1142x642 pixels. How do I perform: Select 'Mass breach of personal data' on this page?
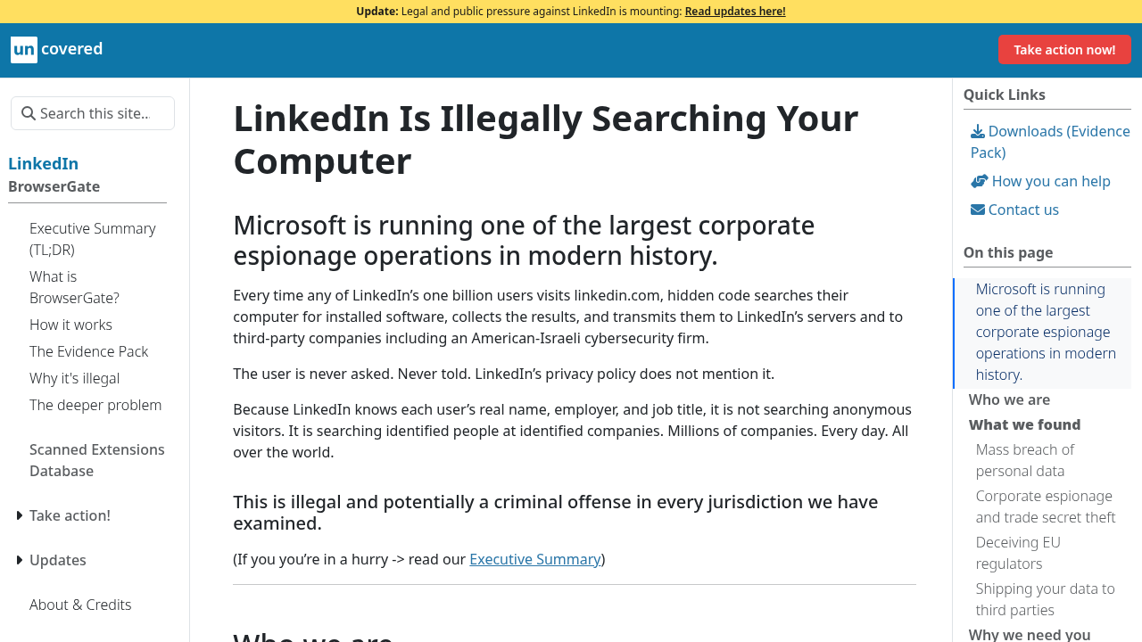point(1024,459)
